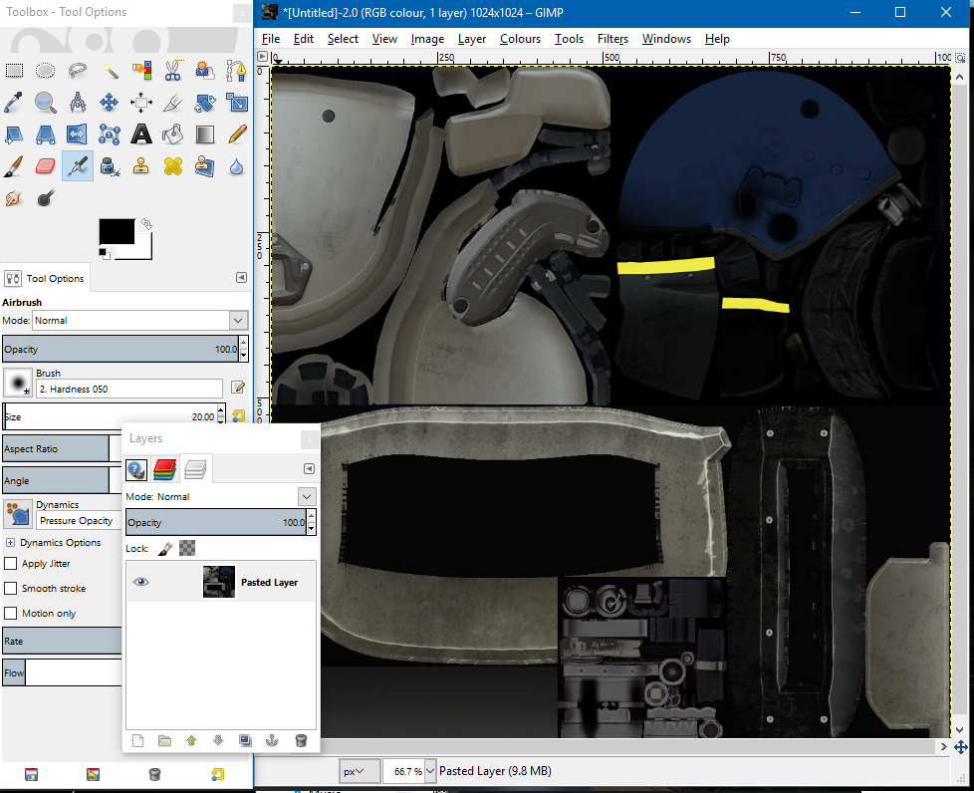This screenshot has height=793, width=974.
Task: Select the Zoom magnifier tool
Action: click(x=46, y=102)
